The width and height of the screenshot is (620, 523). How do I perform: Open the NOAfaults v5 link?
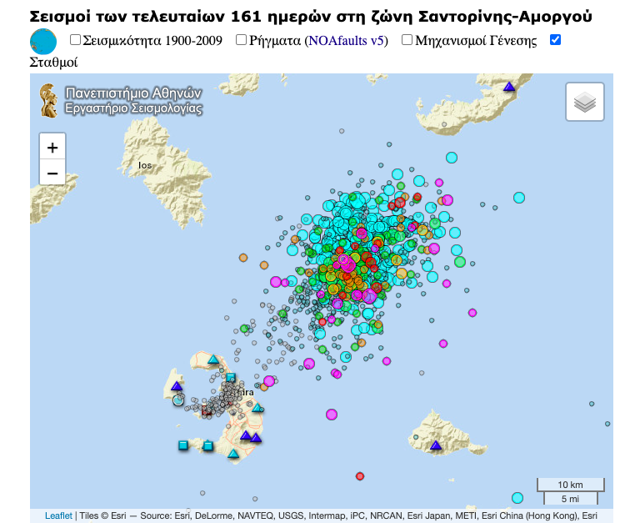coord(346,41)
